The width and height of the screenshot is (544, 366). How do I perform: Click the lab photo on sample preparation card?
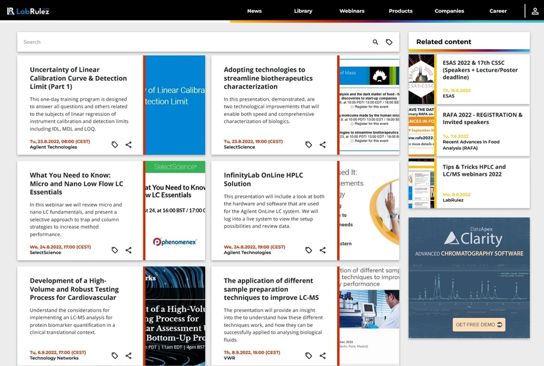click(x=369, y=309)
